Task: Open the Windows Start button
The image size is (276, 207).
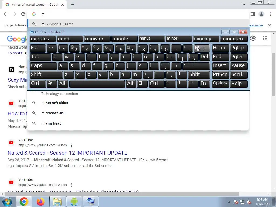Action: click(x=7, y=202)
